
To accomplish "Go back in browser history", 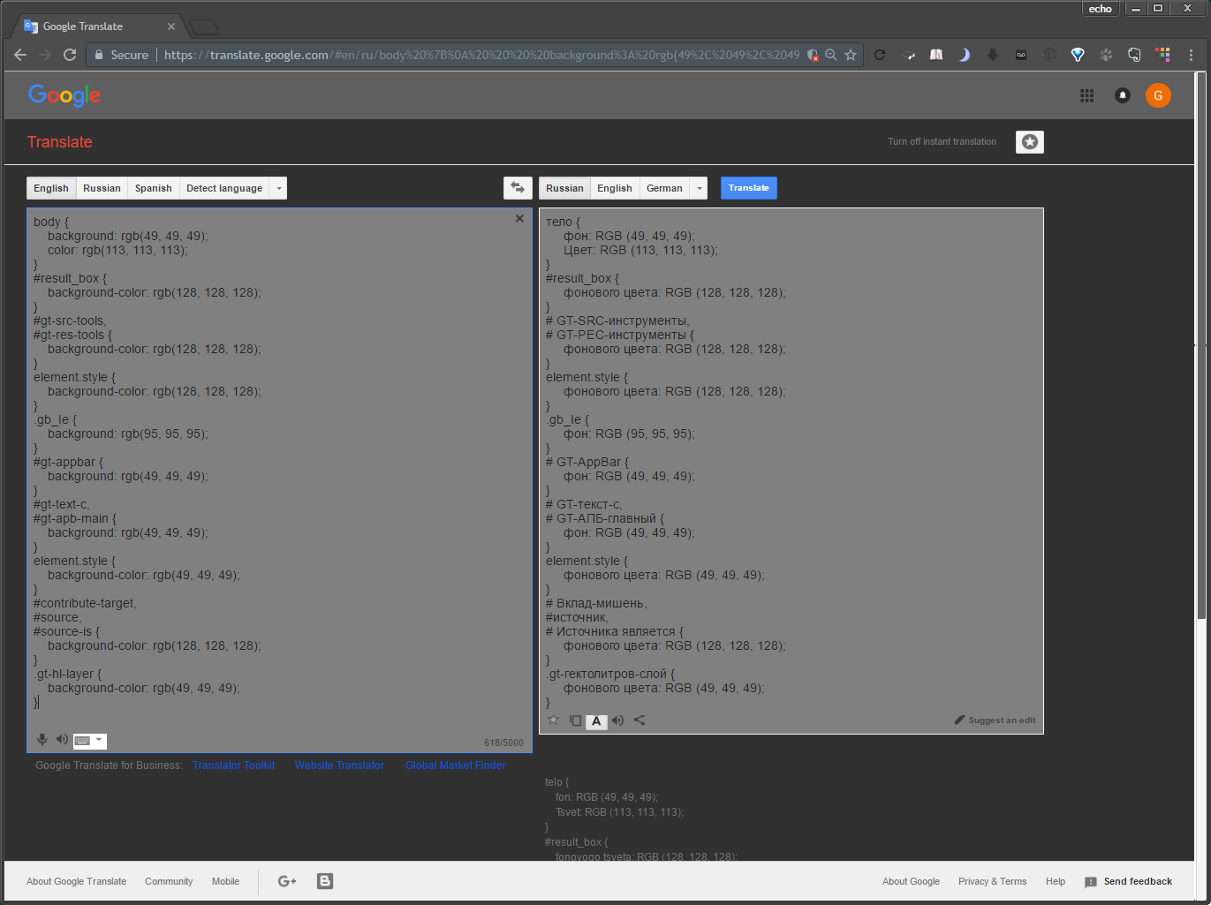I will point(20,55).
